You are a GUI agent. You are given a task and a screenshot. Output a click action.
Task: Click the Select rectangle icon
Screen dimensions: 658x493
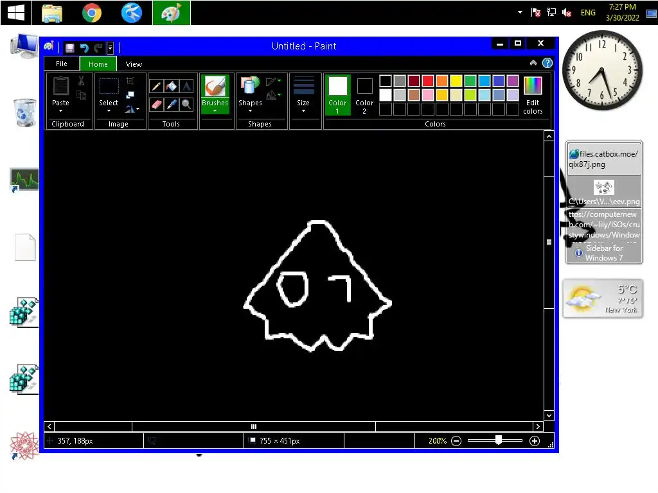pos(109,87)
